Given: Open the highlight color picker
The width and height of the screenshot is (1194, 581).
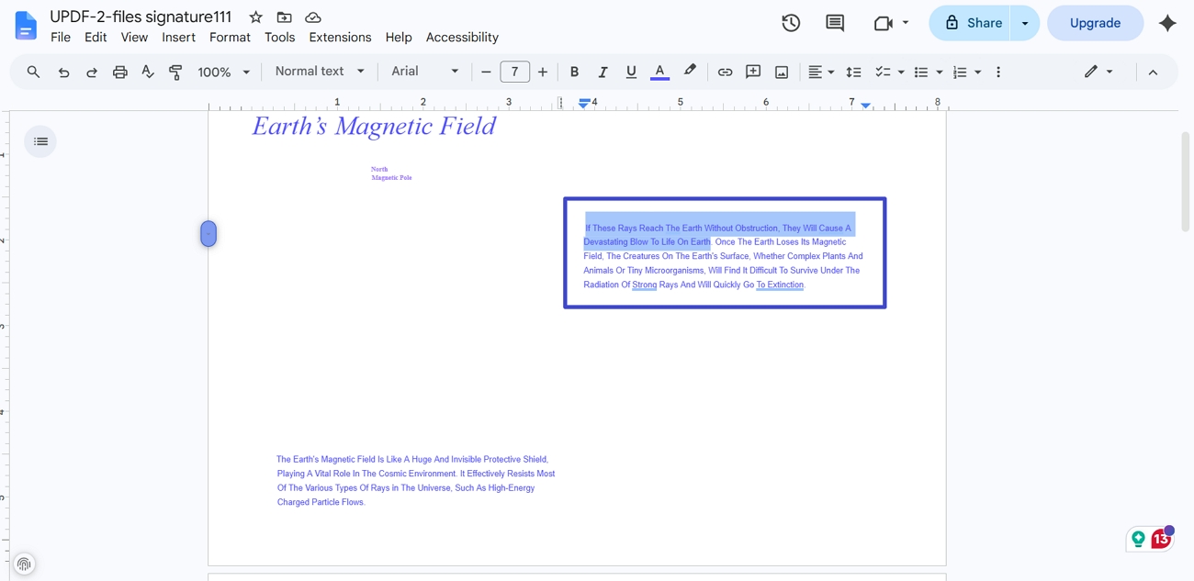Looking at the screenshot, I should (x=690, y=71).
